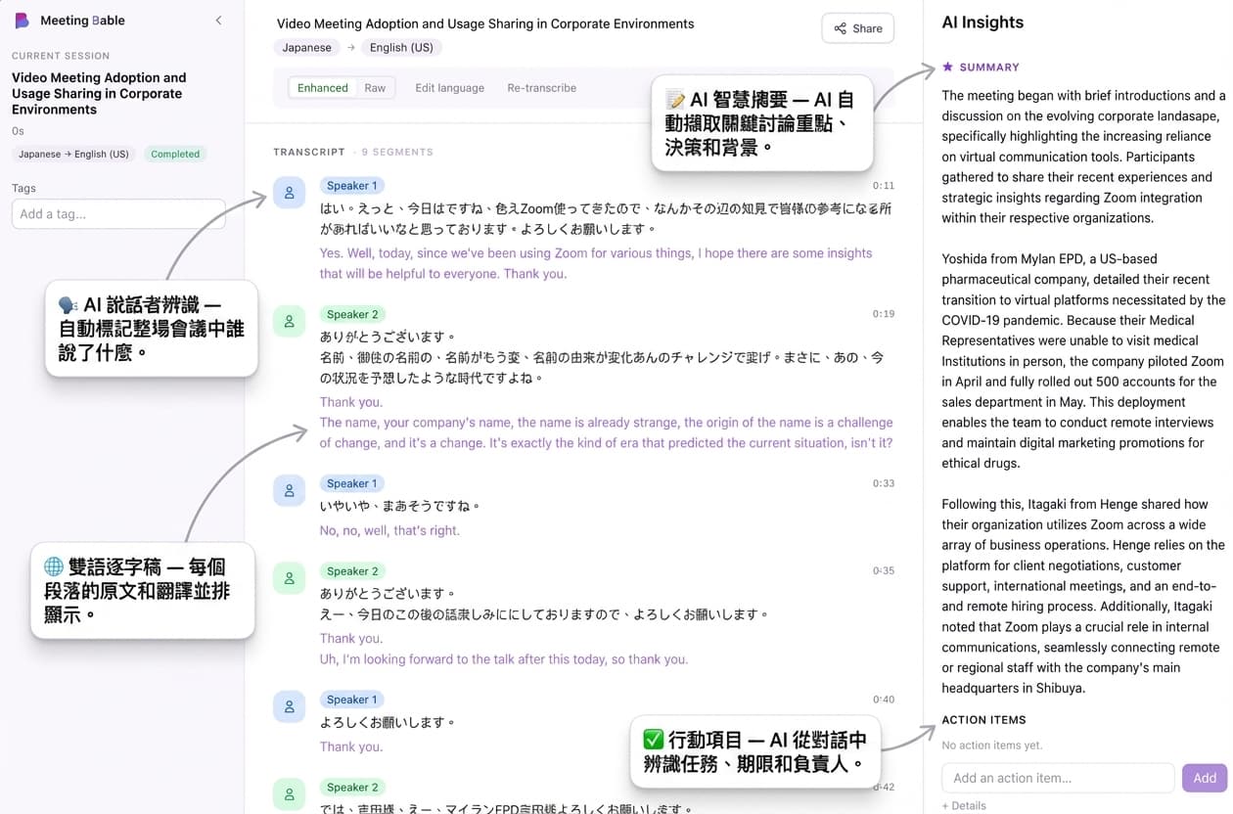The image size is (1233, 814).
Task: Click the speaker avatar beside the 0:40 segment
Action: [x=289, y=708]
